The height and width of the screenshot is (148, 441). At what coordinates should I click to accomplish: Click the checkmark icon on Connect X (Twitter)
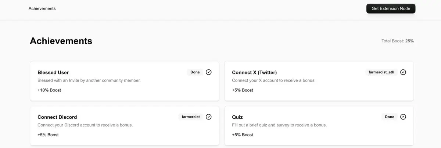click(x=403, y=72)
